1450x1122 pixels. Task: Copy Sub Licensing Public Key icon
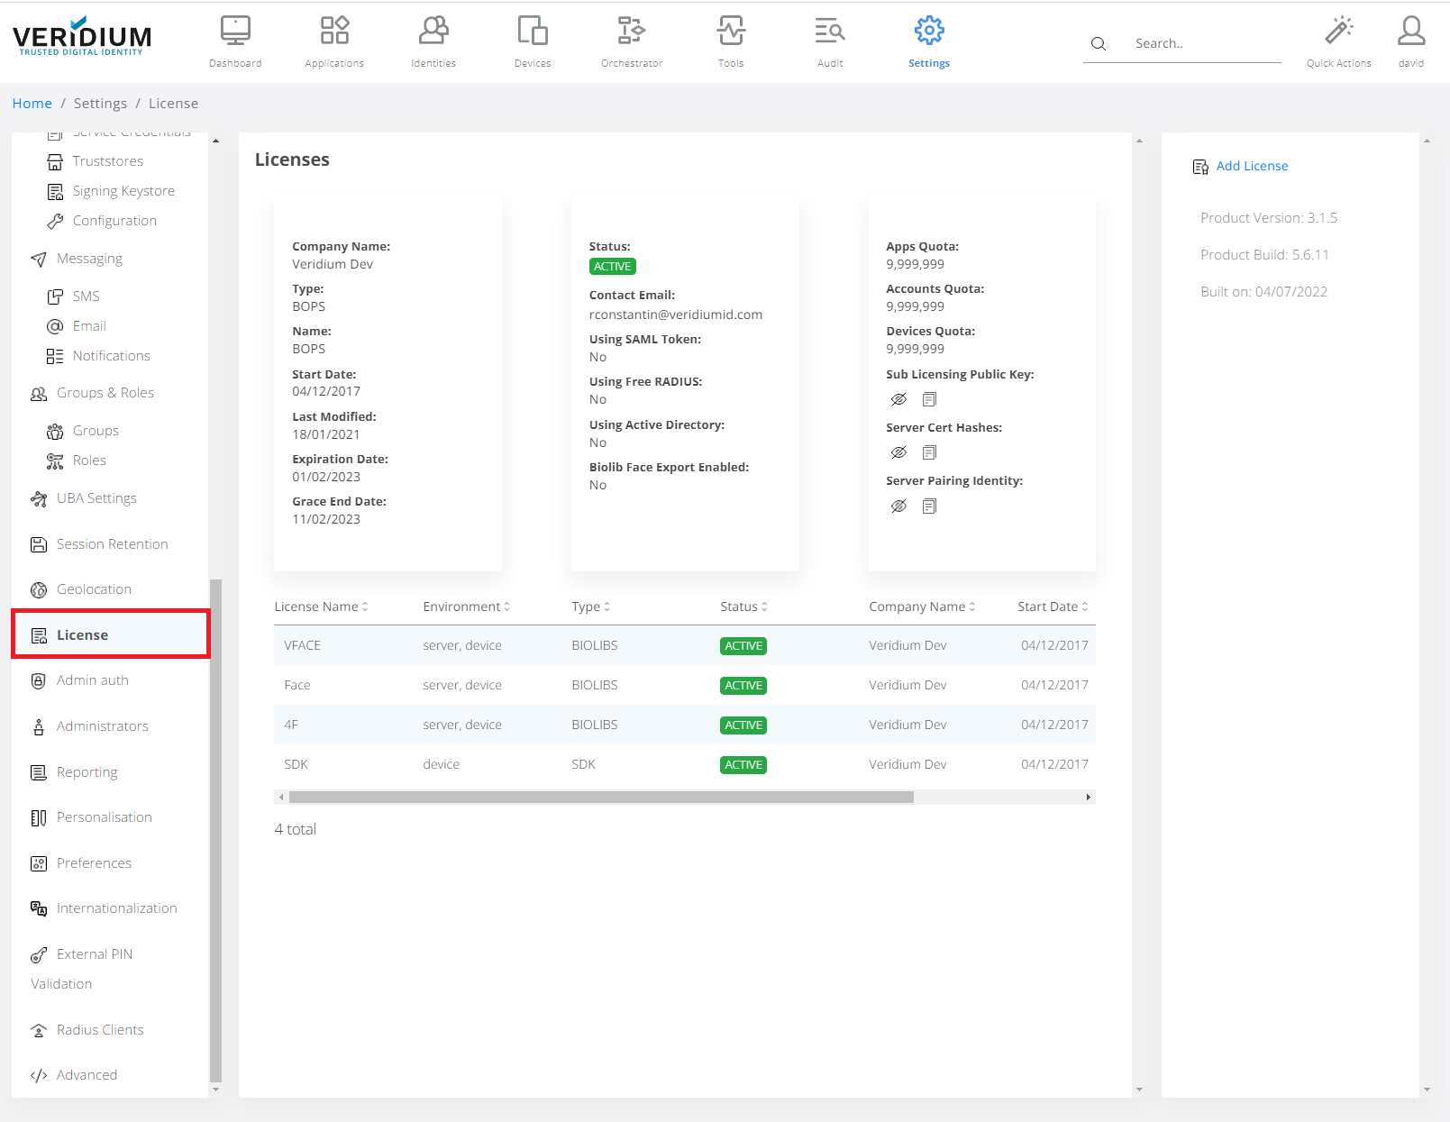tap(929, 399)
